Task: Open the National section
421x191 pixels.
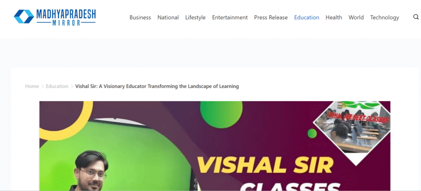Action: pos(168,17)
